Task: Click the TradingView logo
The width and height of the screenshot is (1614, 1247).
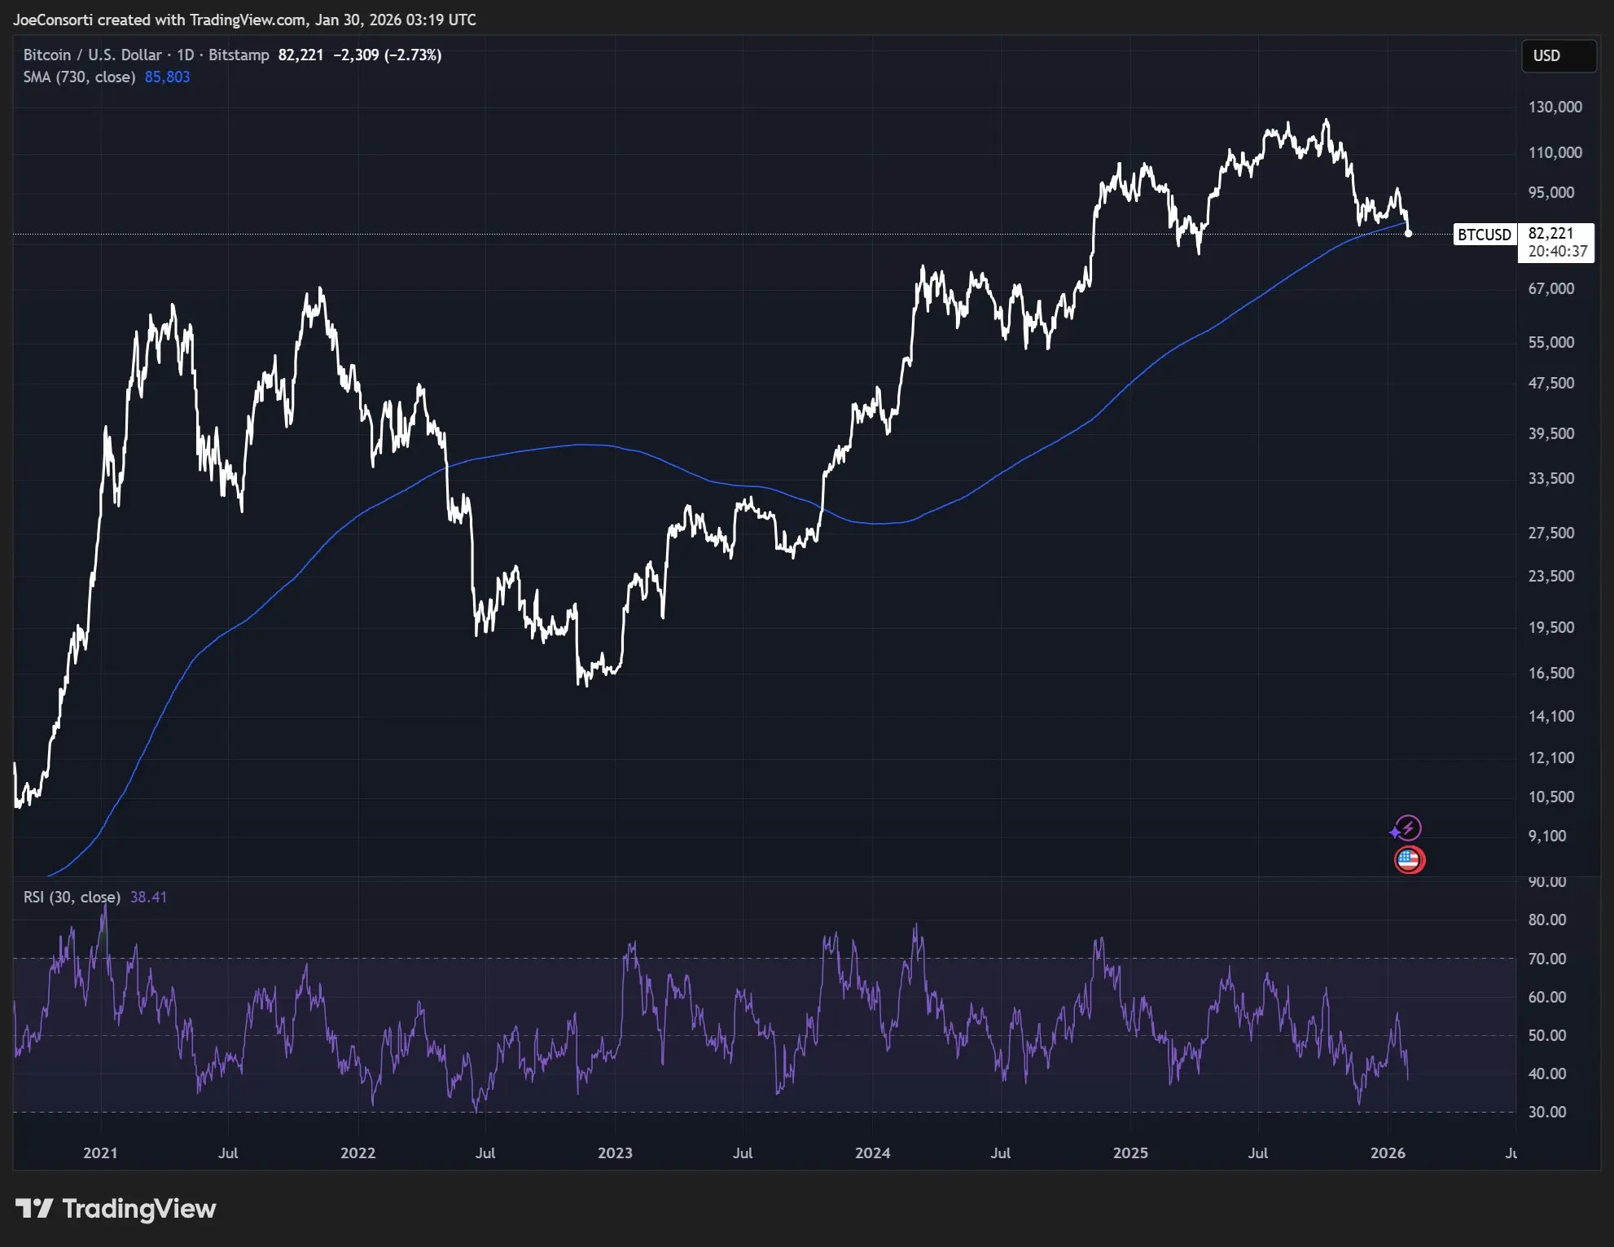Action: [x=114, y=1209]
